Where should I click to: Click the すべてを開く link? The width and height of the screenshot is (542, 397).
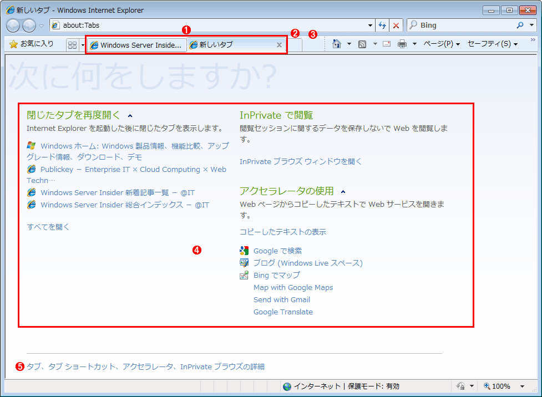48,227
